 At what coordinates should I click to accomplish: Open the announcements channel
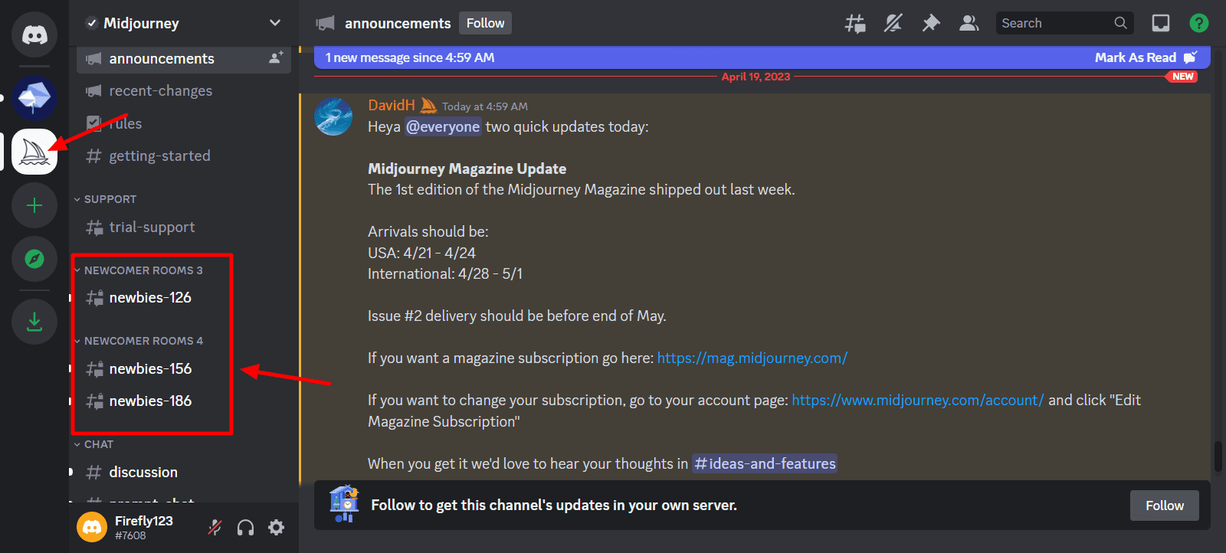pyautogui.click(x=184, y=59)
